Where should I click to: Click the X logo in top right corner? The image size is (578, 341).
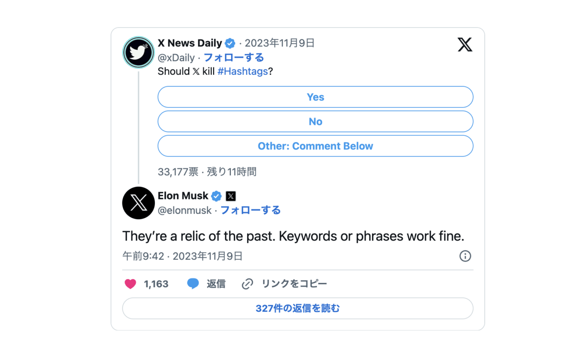point(465,44)
